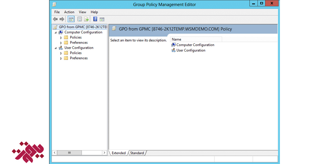Collapse User Configuration node in the tree

pyautogui.click(x=56, y=48)
